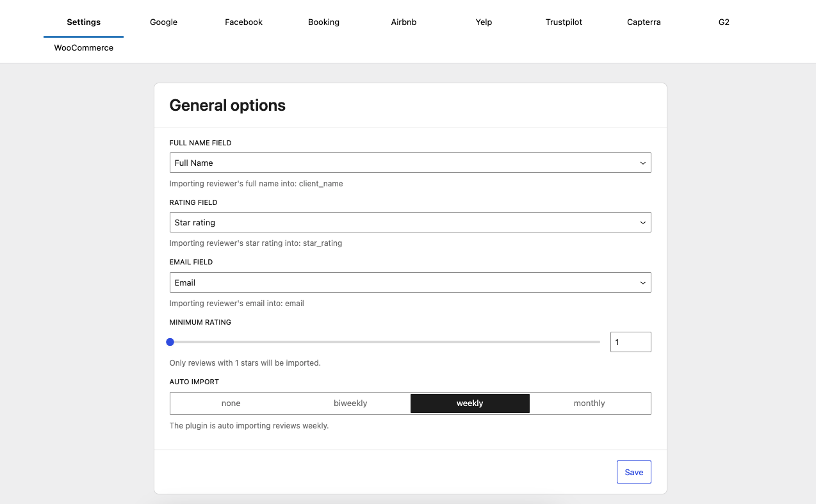Open the Trustpilot tab

[x=564, y=22]
